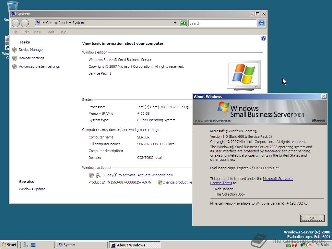Open the Help menu
The width and height of the screenshot is (332, 249).
(63, 32)
